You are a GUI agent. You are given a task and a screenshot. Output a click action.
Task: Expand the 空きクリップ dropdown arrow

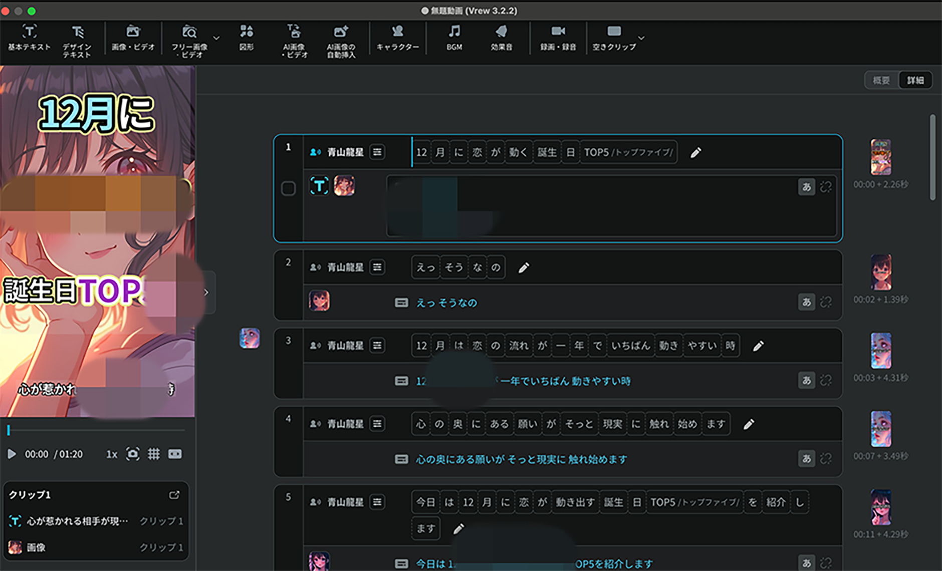[x=641, y=38]
